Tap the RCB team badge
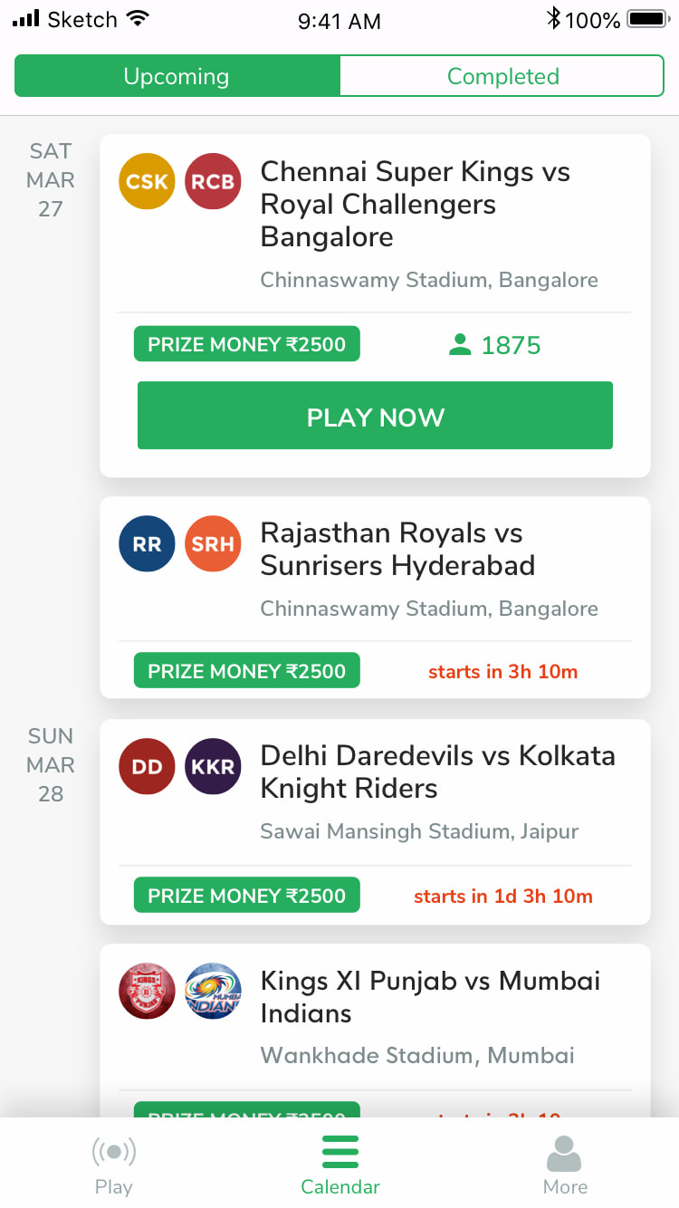Viewport: 679px width, 1208px height. [x=213, y=181]
